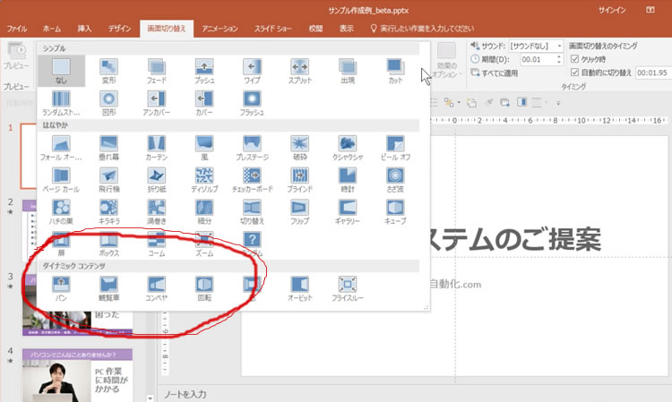The image size is (672, 402).
Task: Select the 飛行機 transition
Action: tap(108, 180)
